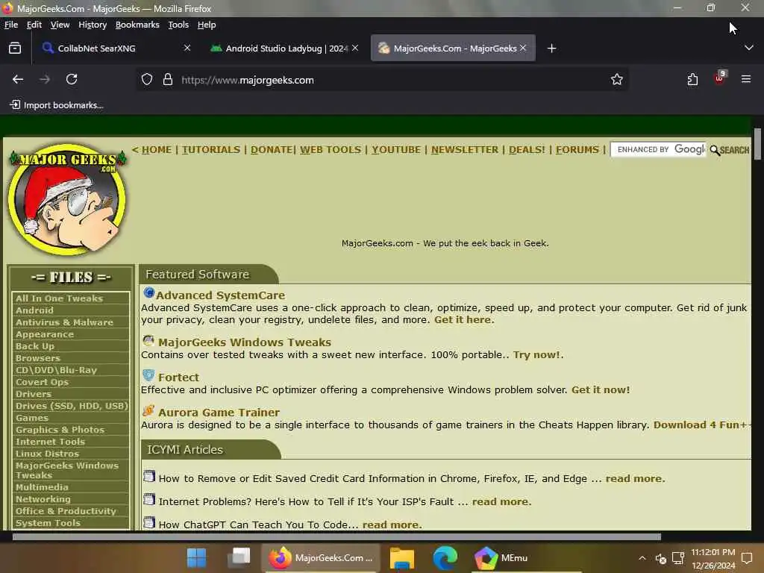
Task: Click Firefox back arrow button
Action: point(18,79)
